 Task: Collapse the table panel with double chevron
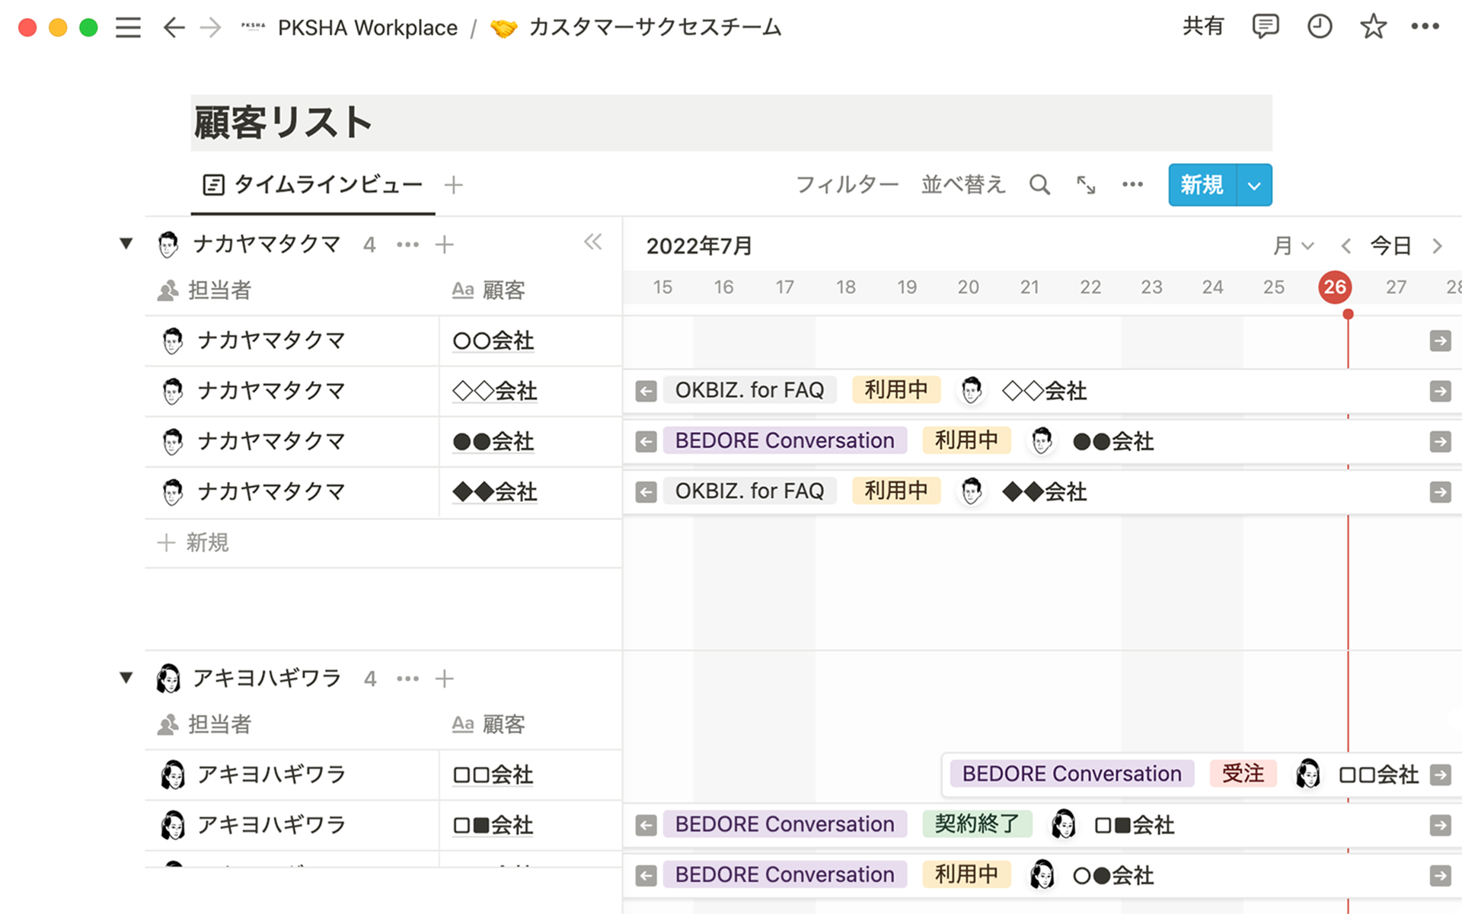(593, 242)
